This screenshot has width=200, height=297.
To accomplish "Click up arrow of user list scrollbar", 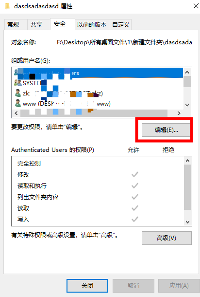I will 187,72.
